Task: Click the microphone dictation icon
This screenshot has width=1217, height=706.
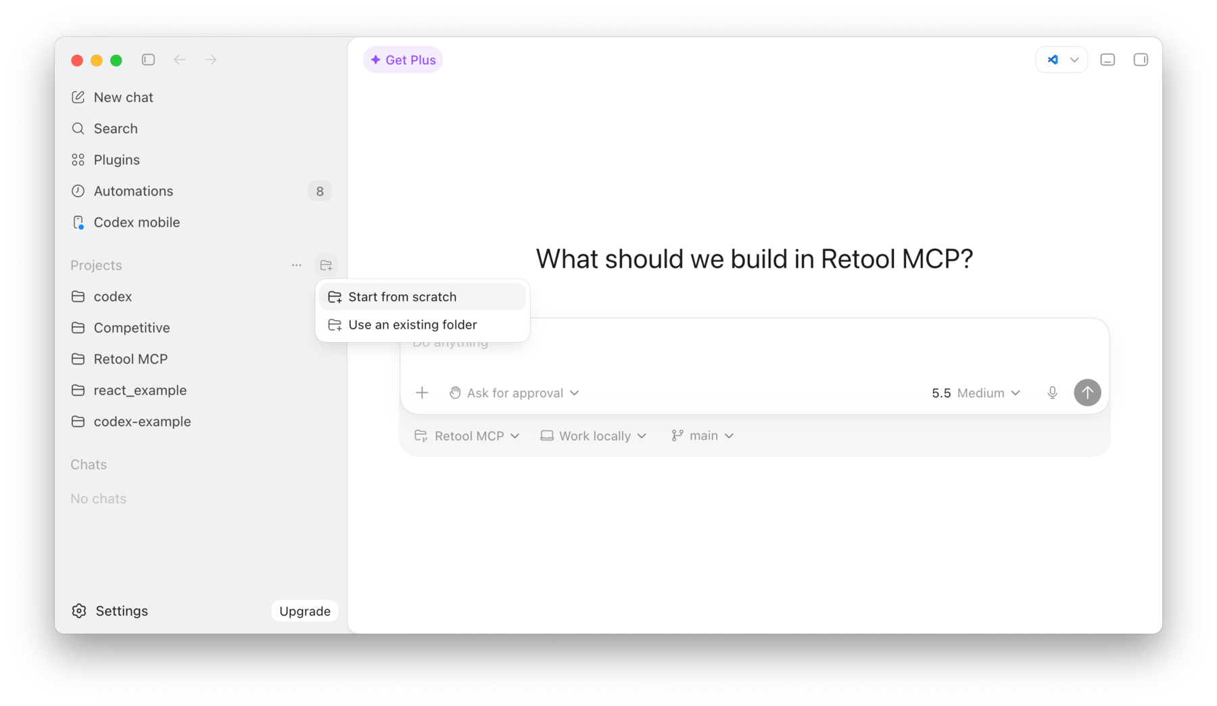Action: point(1052,393)
